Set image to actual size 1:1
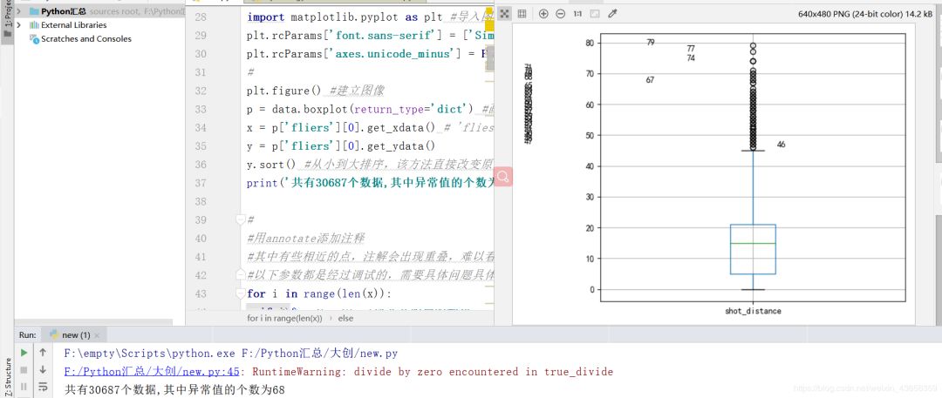 point(577,14)
